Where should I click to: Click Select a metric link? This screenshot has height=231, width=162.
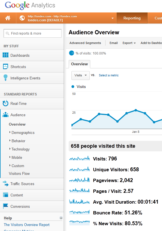point(109,75)
